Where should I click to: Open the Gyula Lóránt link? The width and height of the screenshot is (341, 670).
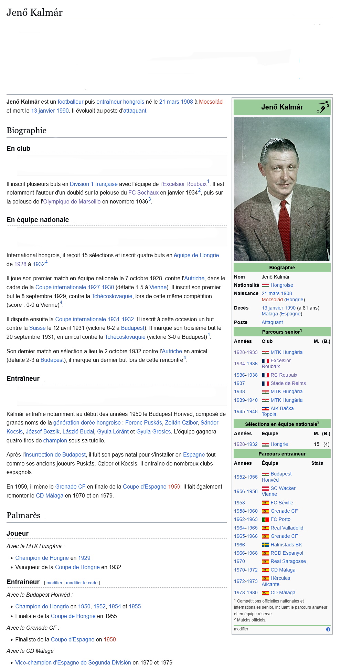coord(113,431)
